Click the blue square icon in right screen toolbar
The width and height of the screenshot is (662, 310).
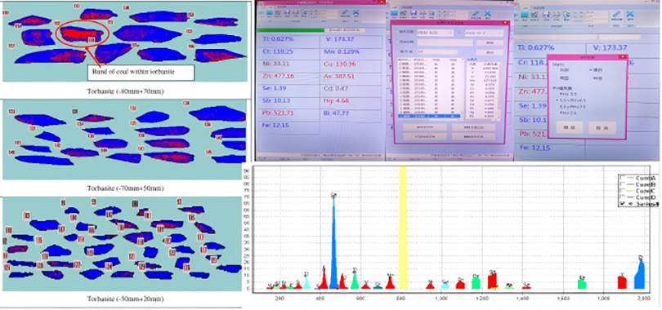[525, 15]
